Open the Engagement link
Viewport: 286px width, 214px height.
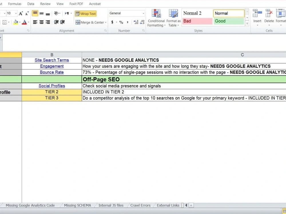(52, 66)
